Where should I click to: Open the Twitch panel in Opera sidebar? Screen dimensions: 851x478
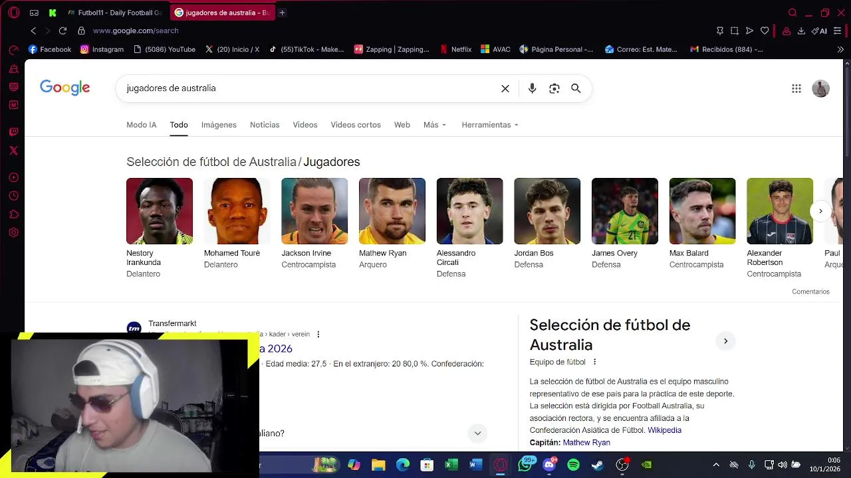(x=13, y=132)
